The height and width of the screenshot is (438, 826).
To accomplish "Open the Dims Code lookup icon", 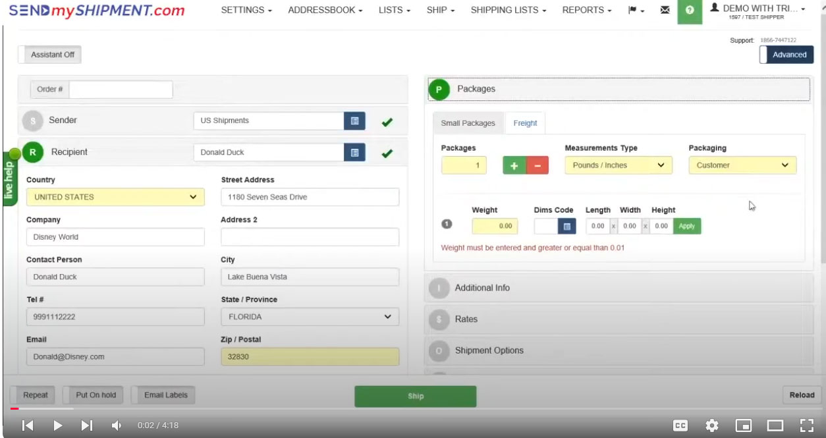I will pos(566,226).
